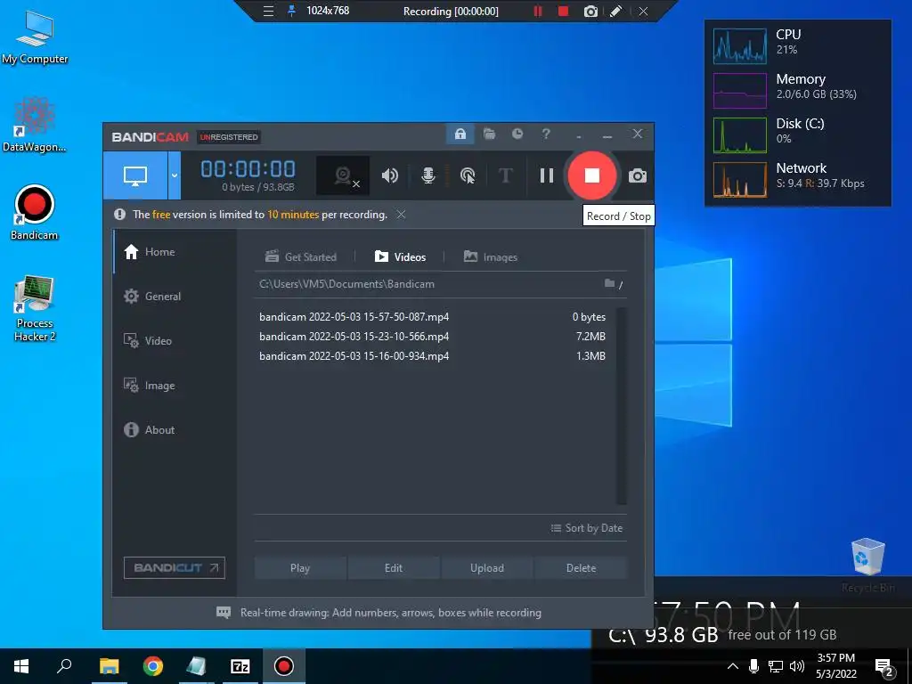
Task: Click the video list scrollbar
Action: coord(621,405)
